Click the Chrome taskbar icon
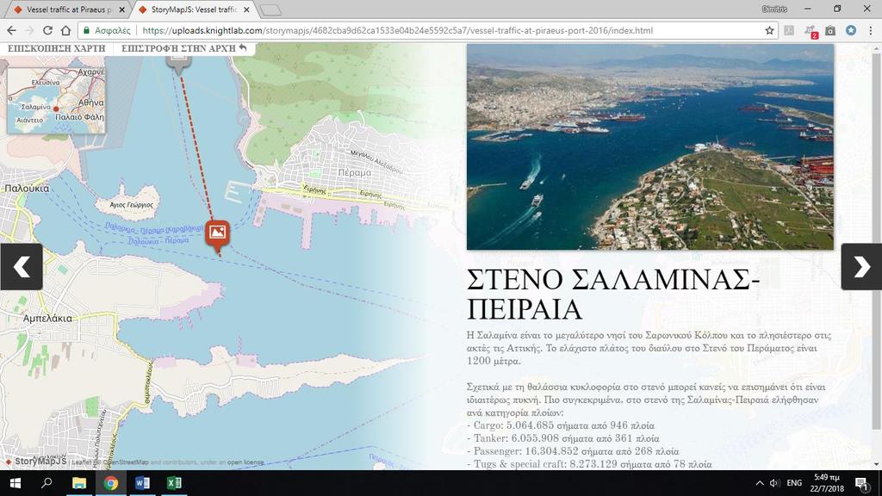Image resolution: width=882 pixels, height=496 pixels. pos(111,483)
